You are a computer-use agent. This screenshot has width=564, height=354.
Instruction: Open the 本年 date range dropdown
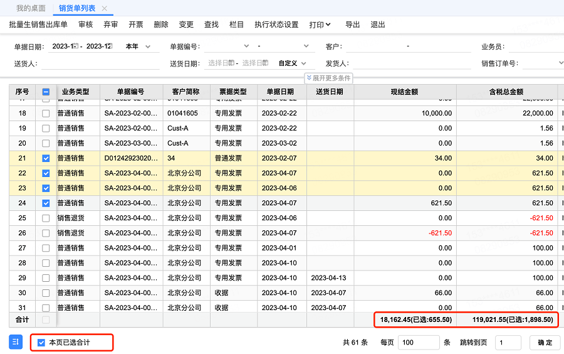tap(138, 46)
